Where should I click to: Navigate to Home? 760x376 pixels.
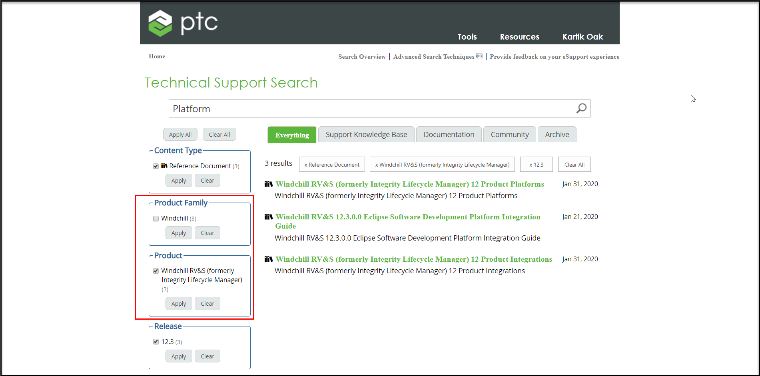tap(157, 56)
